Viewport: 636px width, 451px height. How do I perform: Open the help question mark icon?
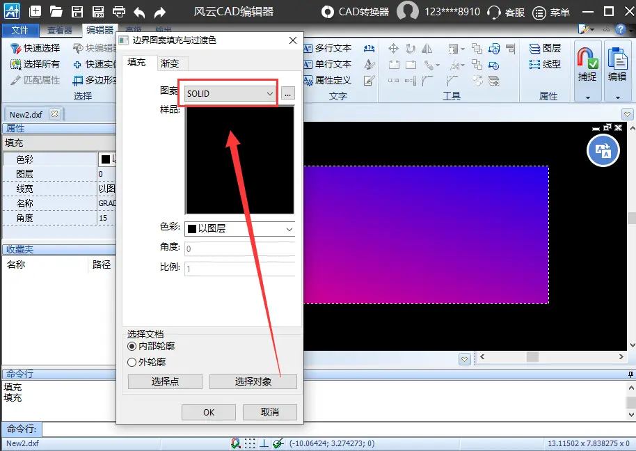(621, 29)
